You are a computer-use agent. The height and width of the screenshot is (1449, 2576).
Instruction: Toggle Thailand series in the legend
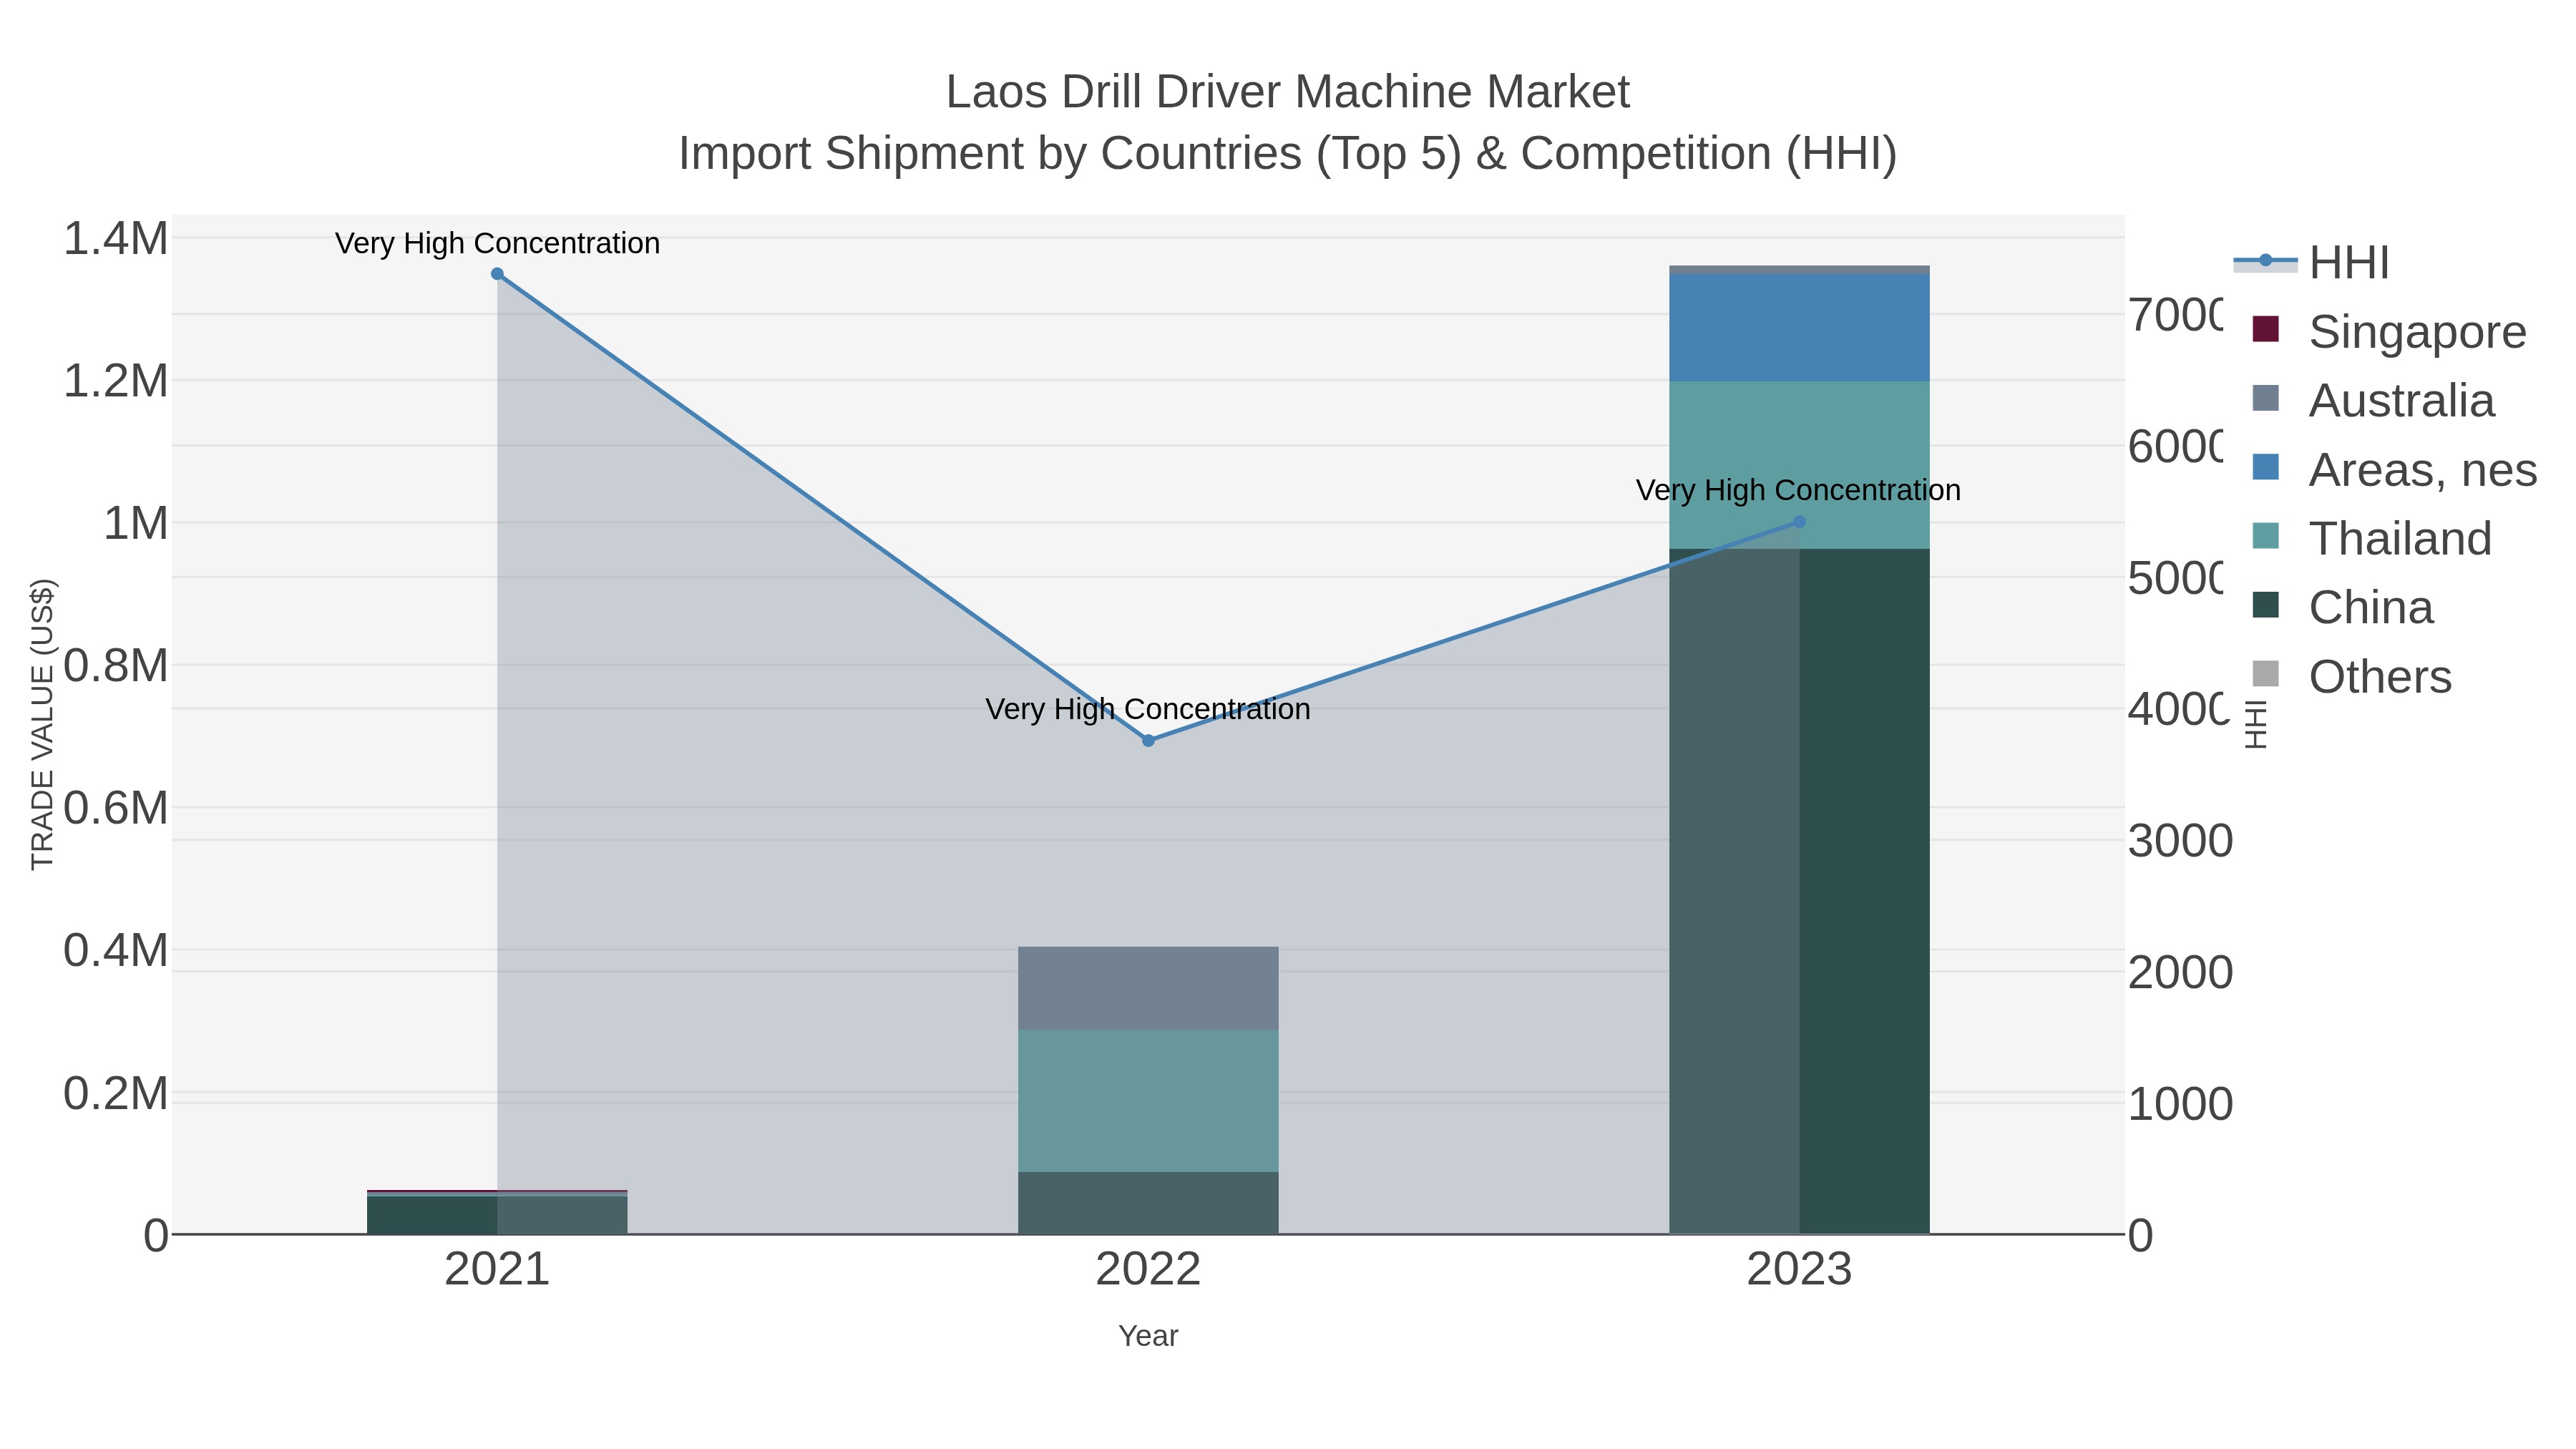tap(2371, 537)
